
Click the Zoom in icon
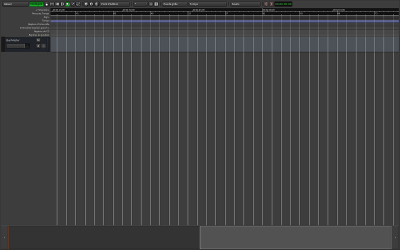91,4
